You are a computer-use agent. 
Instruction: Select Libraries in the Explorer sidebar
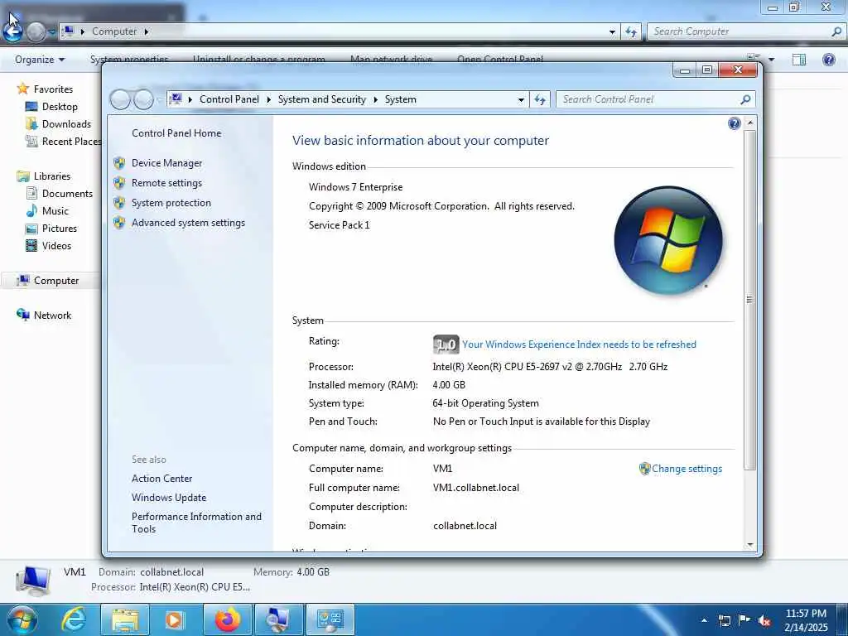tap(52, 176)
